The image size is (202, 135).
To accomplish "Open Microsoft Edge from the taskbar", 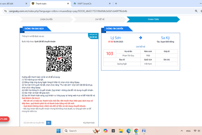I will pos(129,131).
